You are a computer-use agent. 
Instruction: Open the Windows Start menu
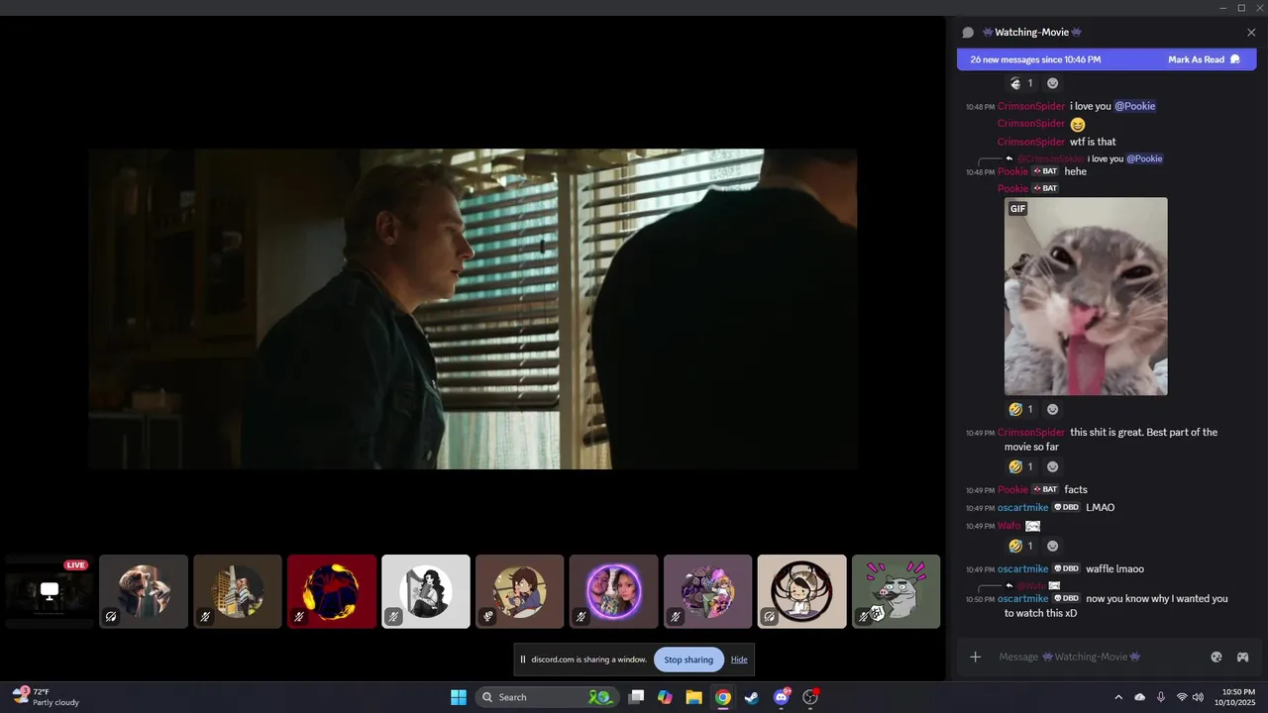[x=459, y=697]
